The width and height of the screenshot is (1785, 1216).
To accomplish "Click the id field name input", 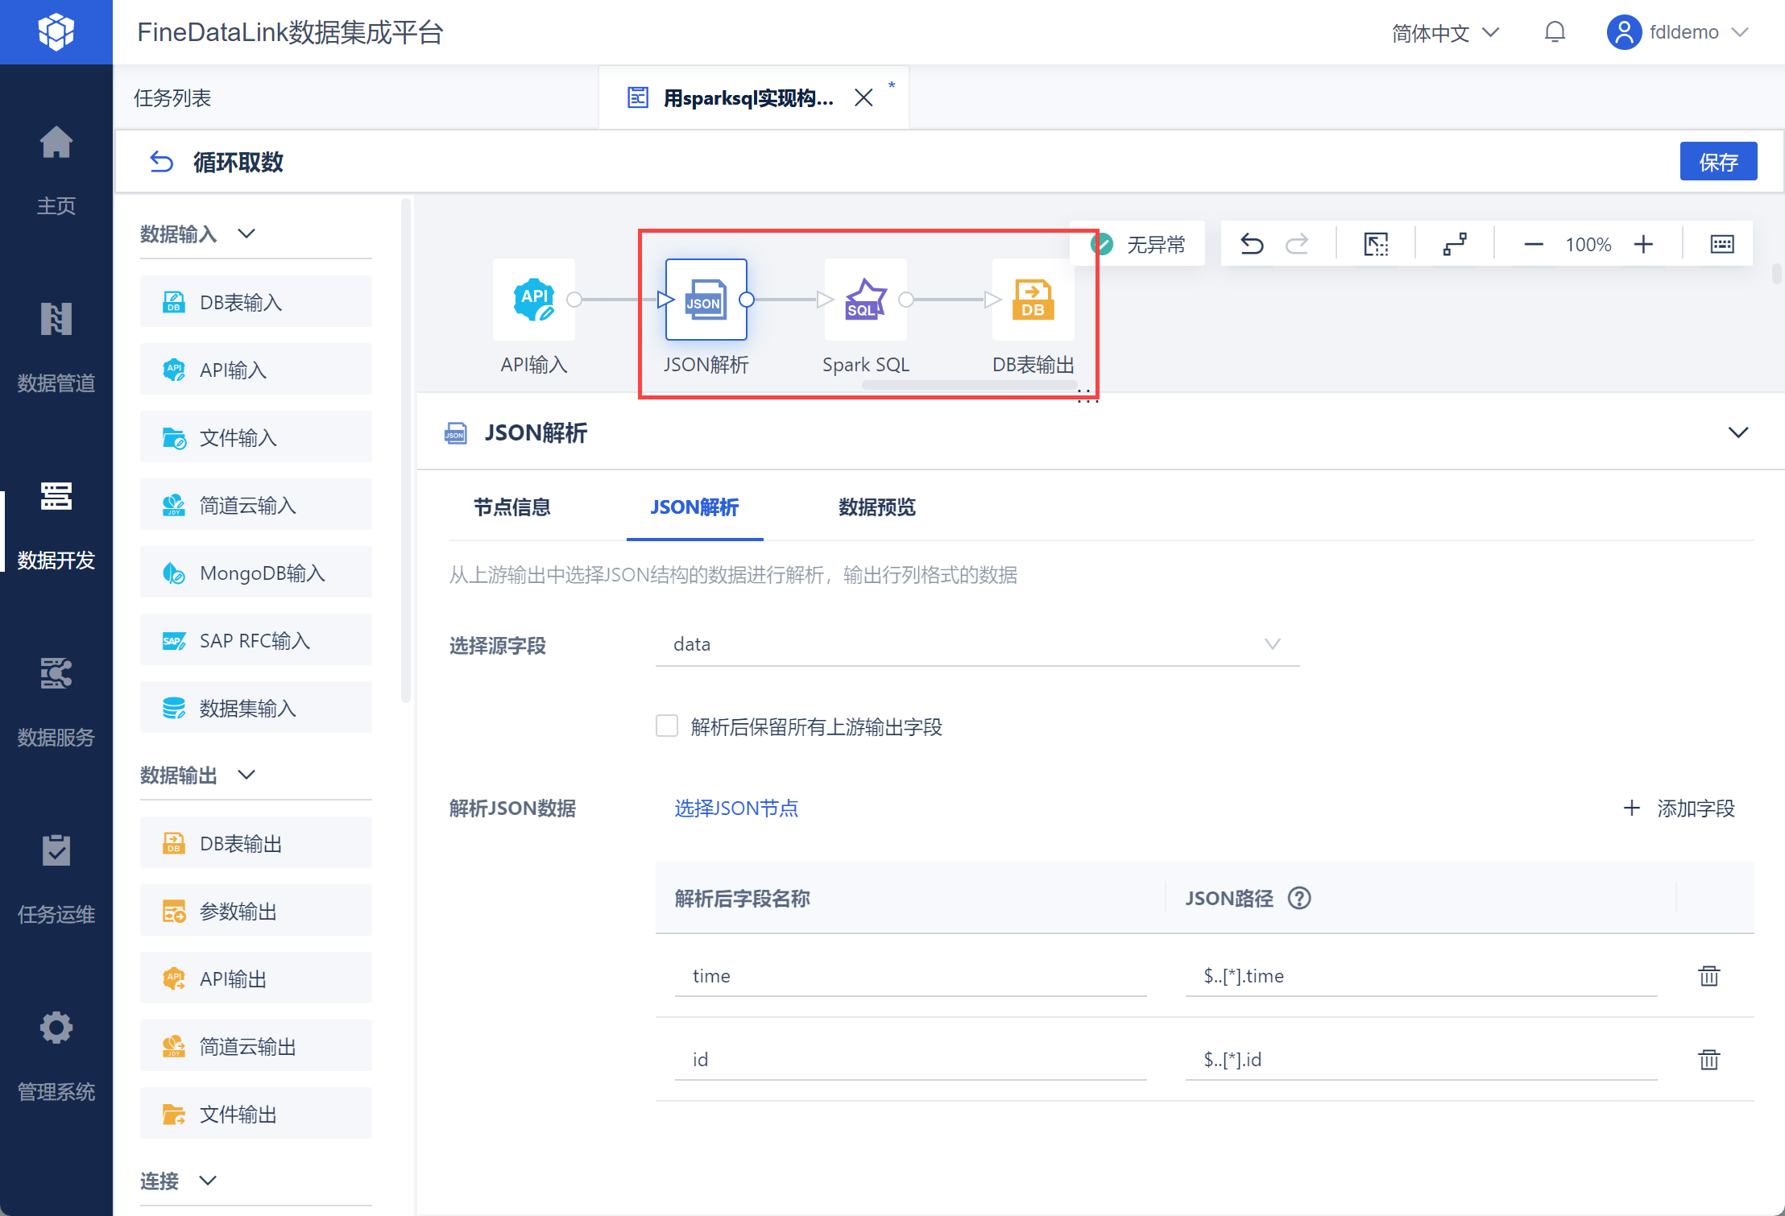I will point(910,1059).
